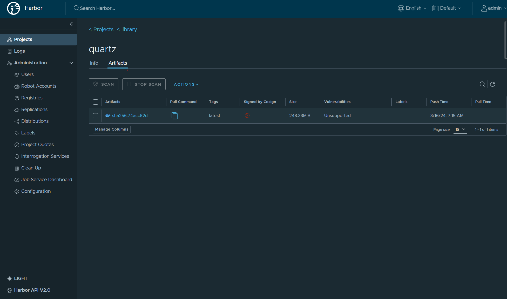Switch to LIGHT theme
507x299 pixels.
point(17,278)
